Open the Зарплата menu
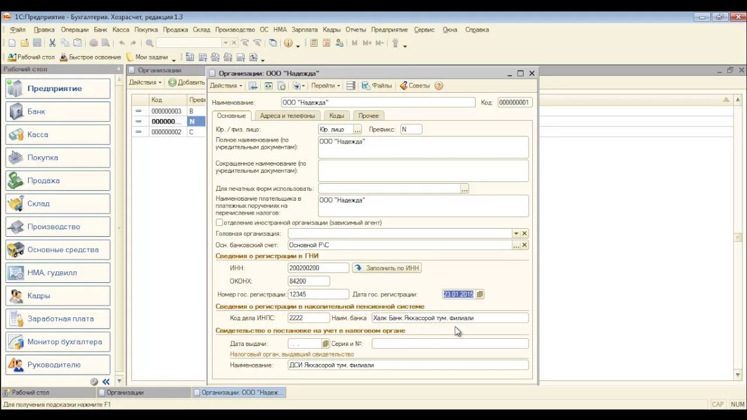 click(305, 30)
